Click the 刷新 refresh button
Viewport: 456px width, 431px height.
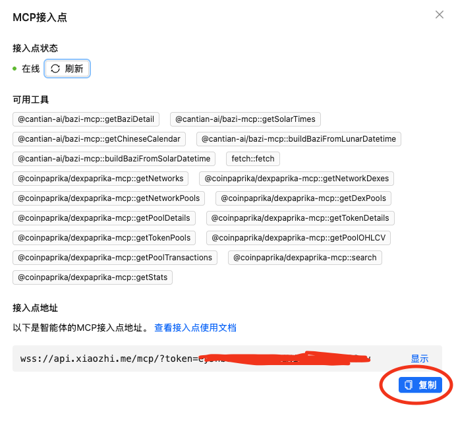tap(67, 69)
